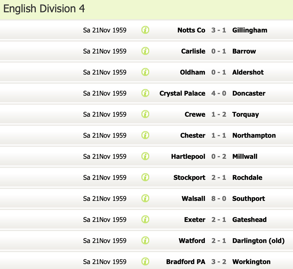Click info icon for Chester vs Northampton
Screen dimensions: 293x269
[145, 135]
